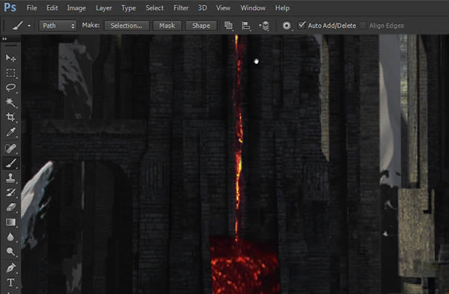Open the Help menu

(x=282, y=8)
